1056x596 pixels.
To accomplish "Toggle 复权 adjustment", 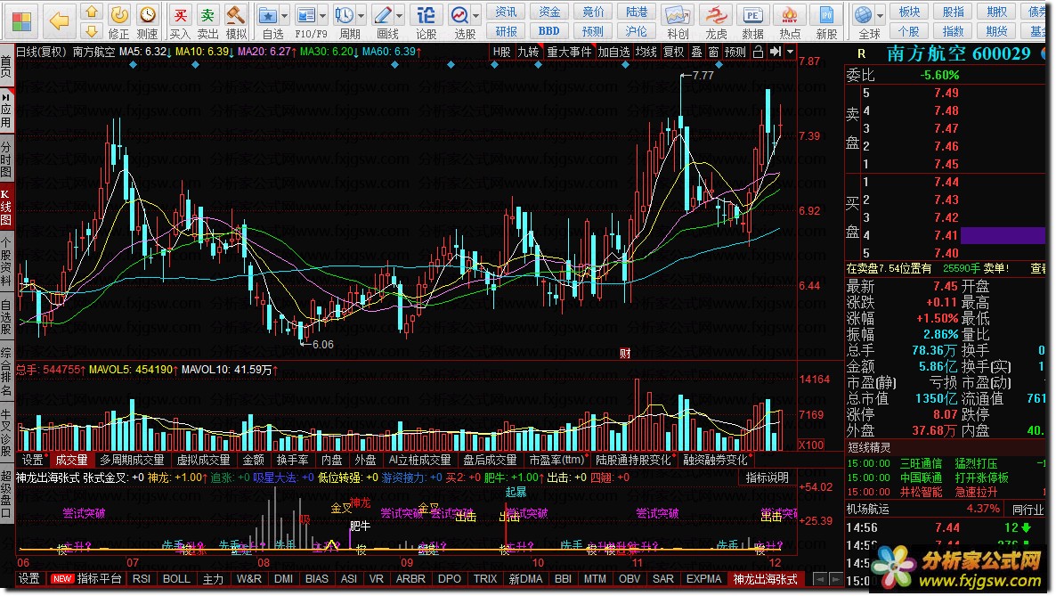I will pyautogui.click(x=674, y=52).
